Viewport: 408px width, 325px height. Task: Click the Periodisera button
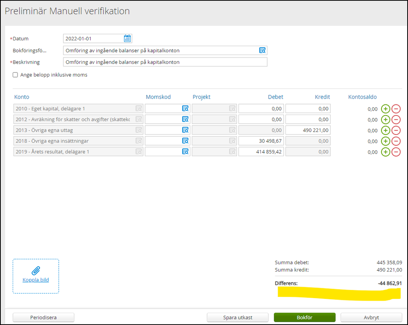[43, 317]
